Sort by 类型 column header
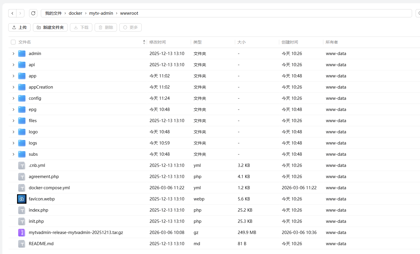Viewport: 420px width, 254px height. (x=198, y=42)
